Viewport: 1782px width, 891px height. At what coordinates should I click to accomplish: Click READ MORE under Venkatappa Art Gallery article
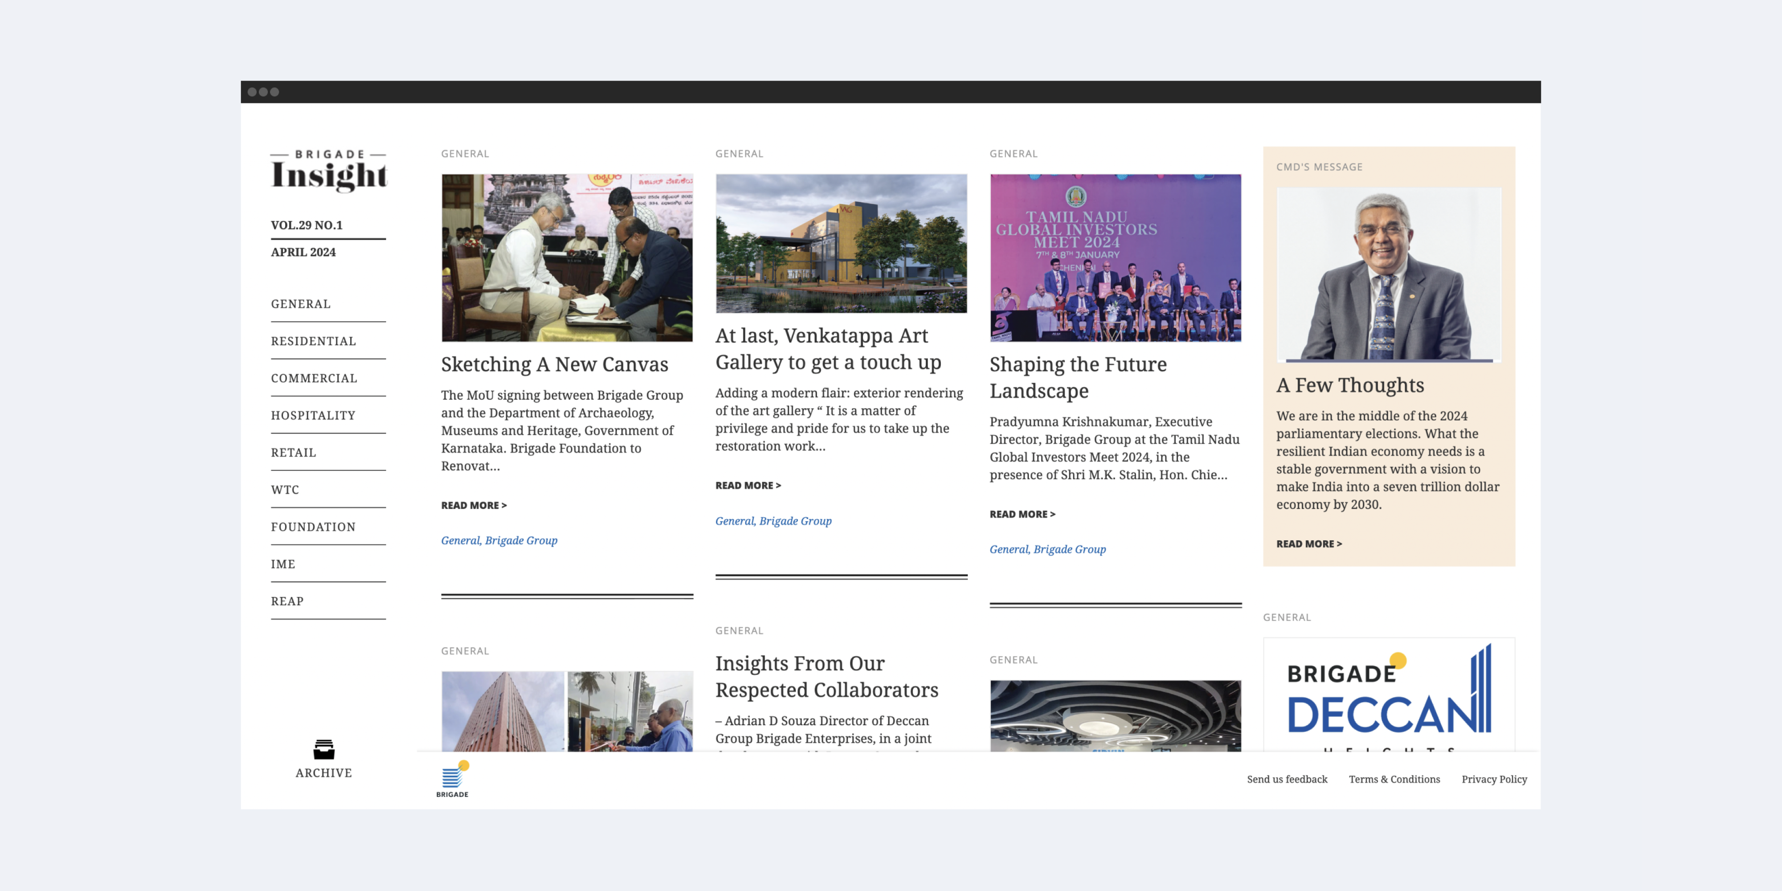point(748,486)
